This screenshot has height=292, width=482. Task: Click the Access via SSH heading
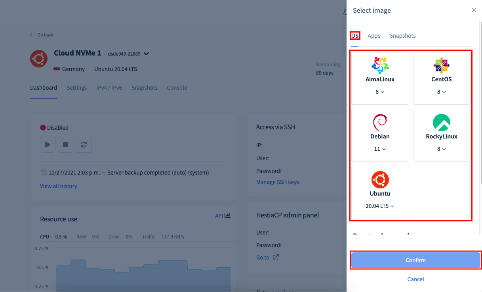pyautogui.click(x=276, y=127)
